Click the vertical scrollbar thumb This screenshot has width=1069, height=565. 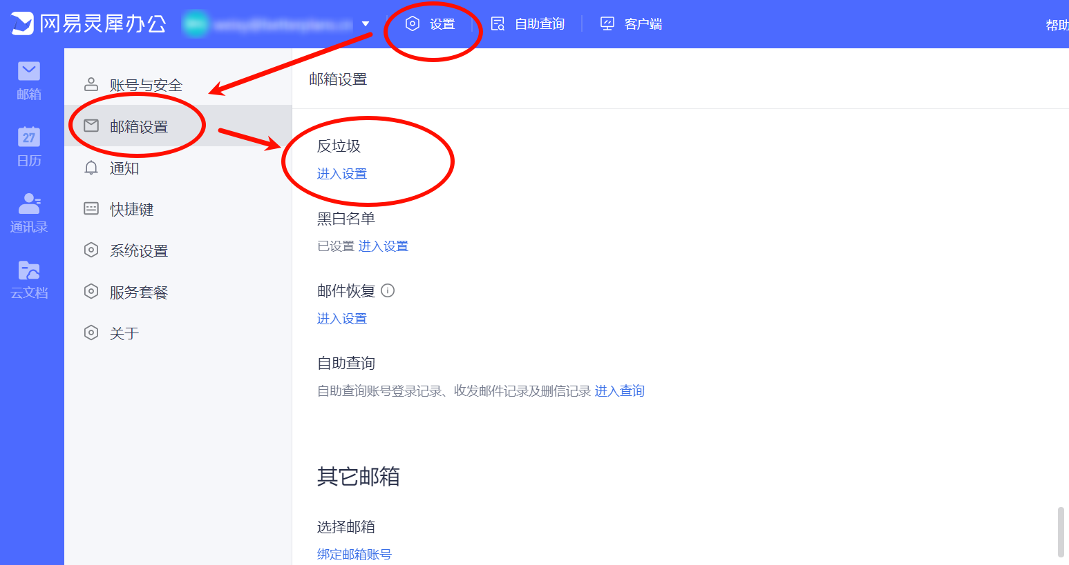tap(1061, 532)
